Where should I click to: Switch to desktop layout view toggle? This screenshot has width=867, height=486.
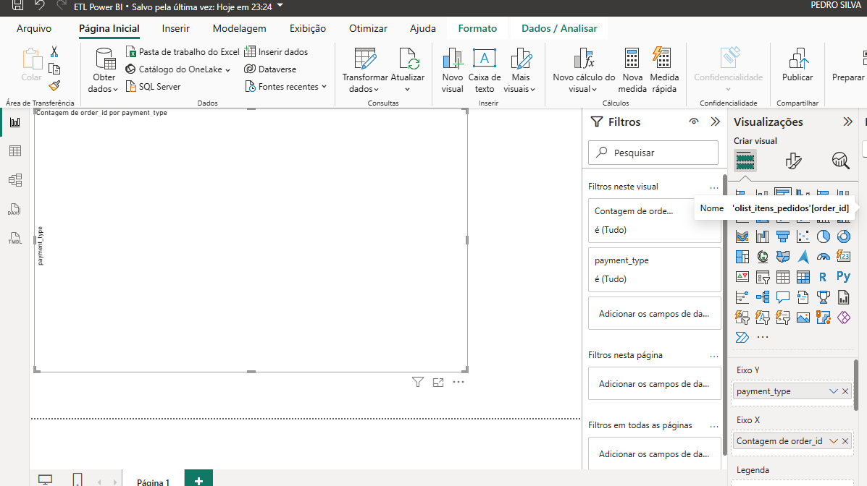(x=45, y=479)
